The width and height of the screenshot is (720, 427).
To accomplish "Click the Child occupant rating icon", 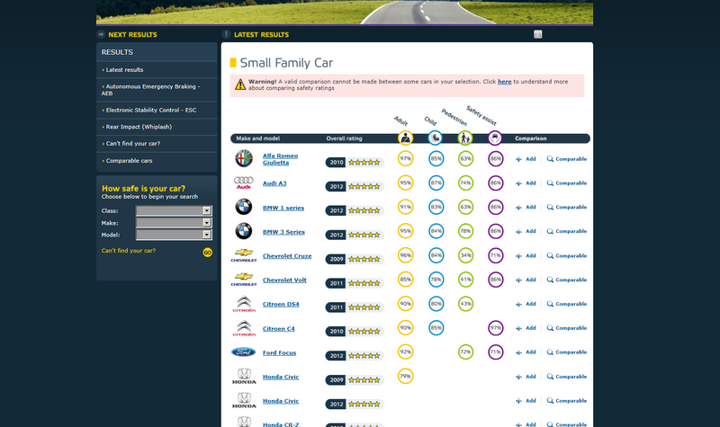I will [x=436, y=138].
